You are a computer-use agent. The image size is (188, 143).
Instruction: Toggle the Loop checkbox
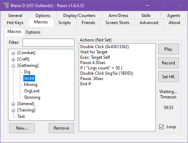click(161, 127)
